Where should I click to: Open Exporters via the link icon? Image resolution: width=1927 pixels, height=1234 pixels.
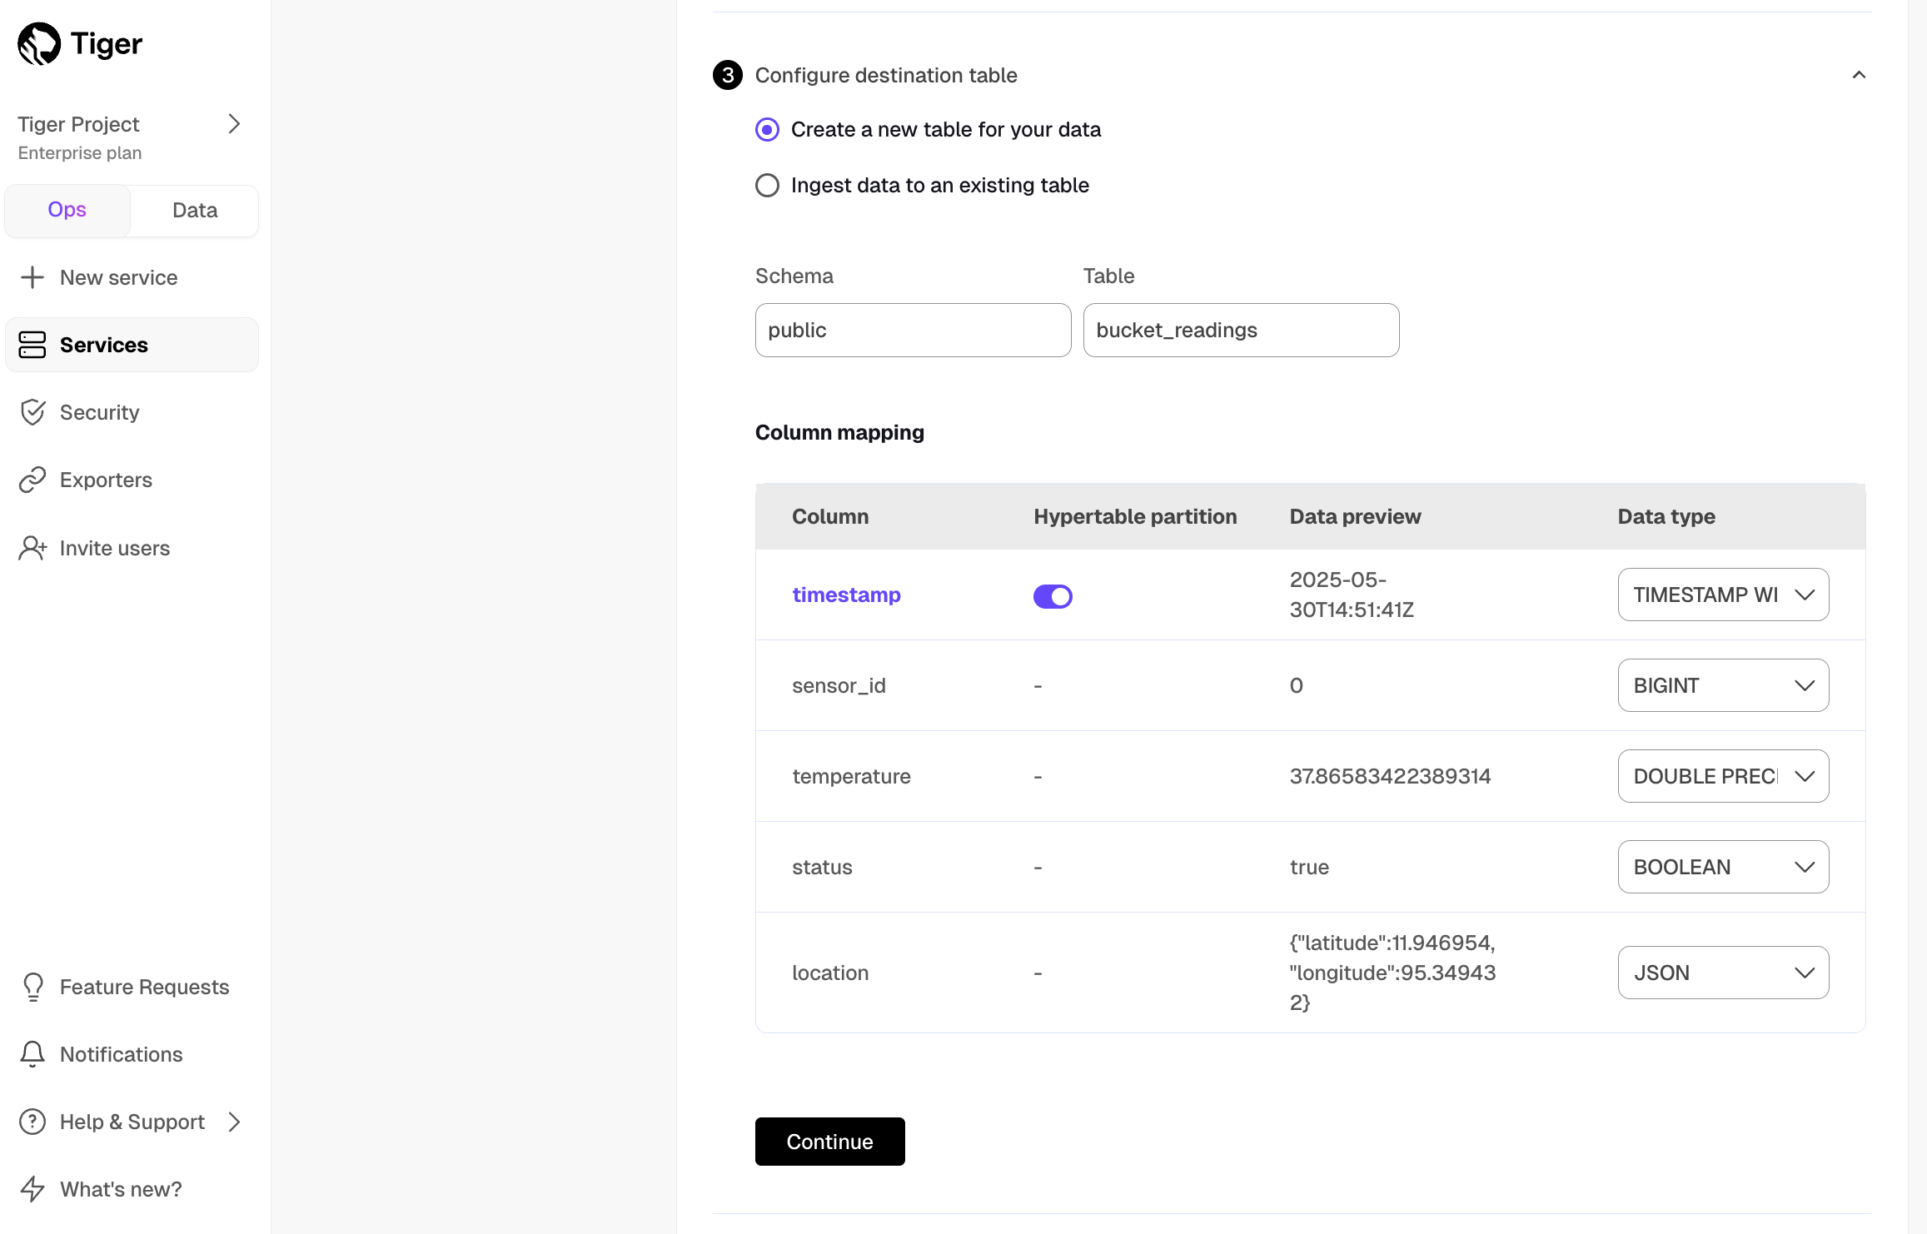(x=32, y=480)
